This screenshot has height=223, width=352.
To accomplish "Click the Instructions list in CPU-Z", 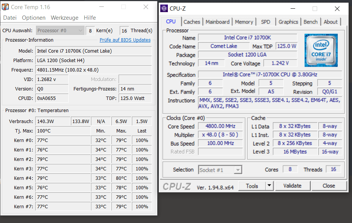I will (270, 103).
